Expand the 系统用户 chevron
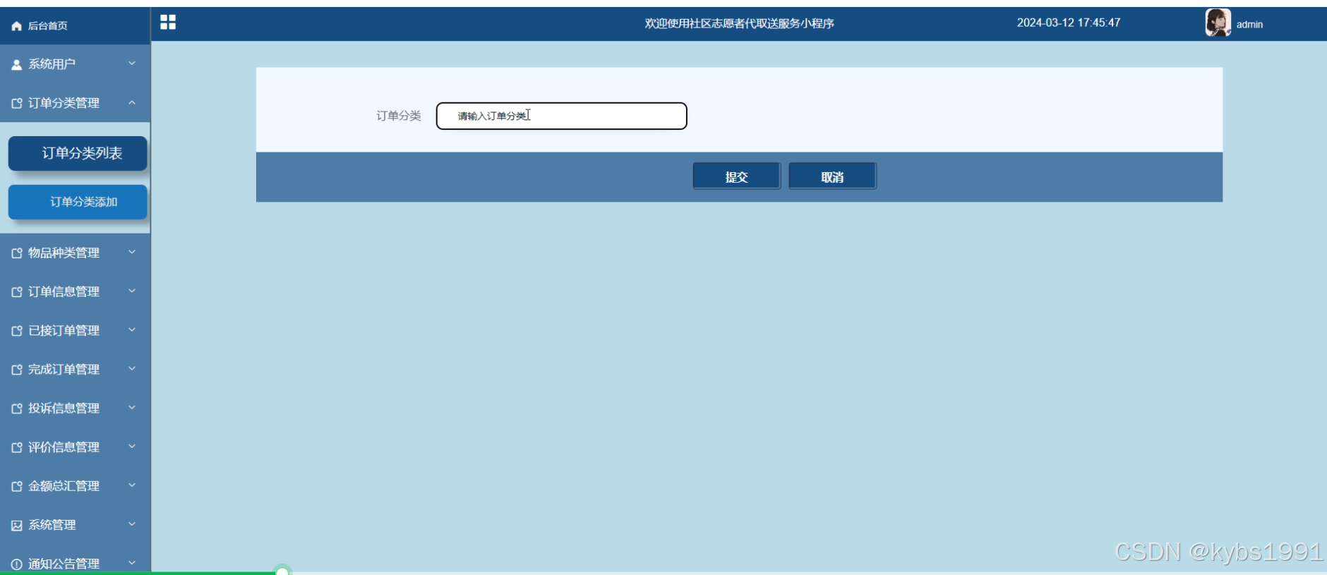 pyautogui.click(x=132, y=63)
